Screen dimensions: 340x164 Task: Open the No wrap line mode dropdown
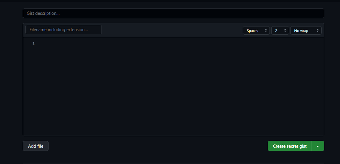pyautogui.click(x=306, y=31)
